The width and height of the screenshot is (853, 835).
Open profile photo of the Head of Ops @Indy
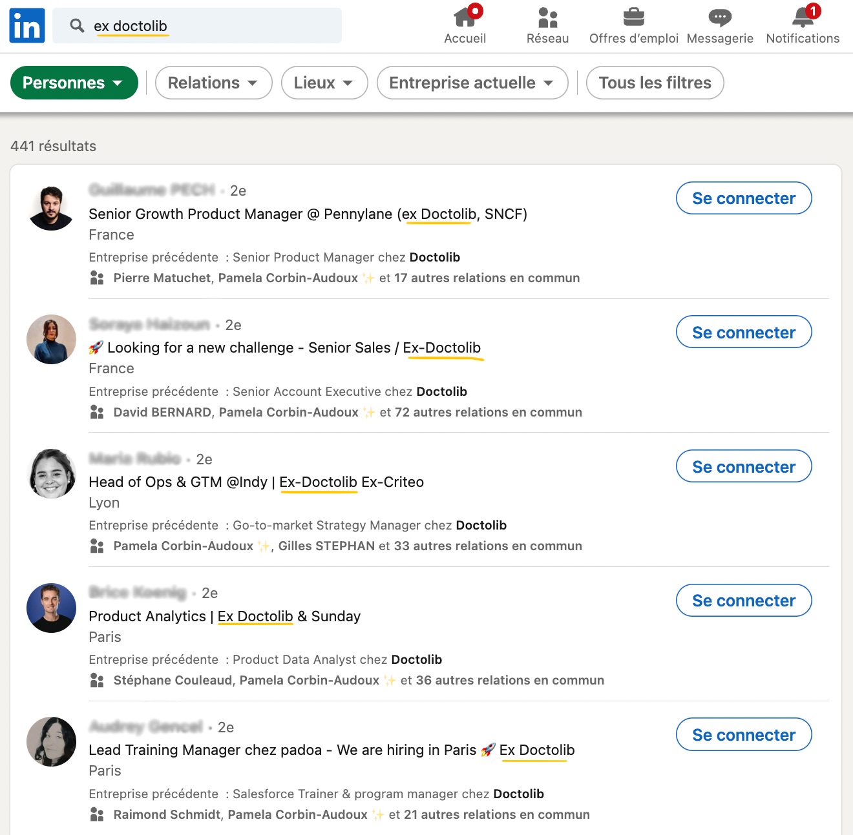(51, 474)
